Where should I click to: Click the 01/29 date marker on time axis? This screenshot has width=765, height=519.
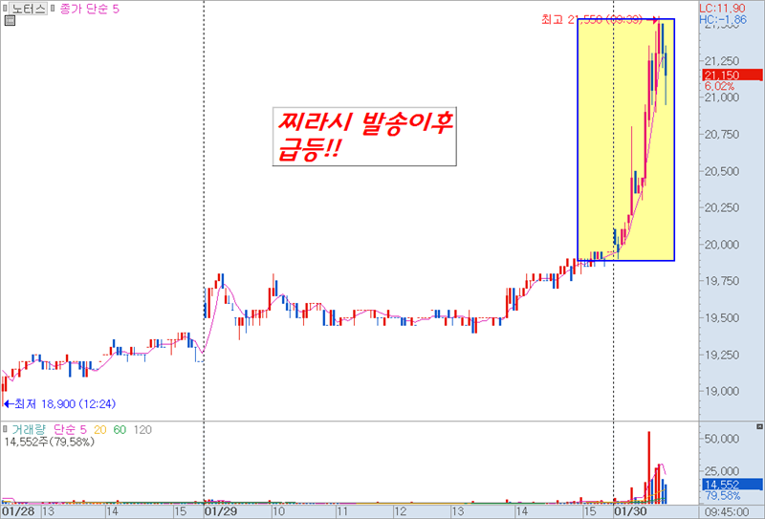(x=221, y=511)
